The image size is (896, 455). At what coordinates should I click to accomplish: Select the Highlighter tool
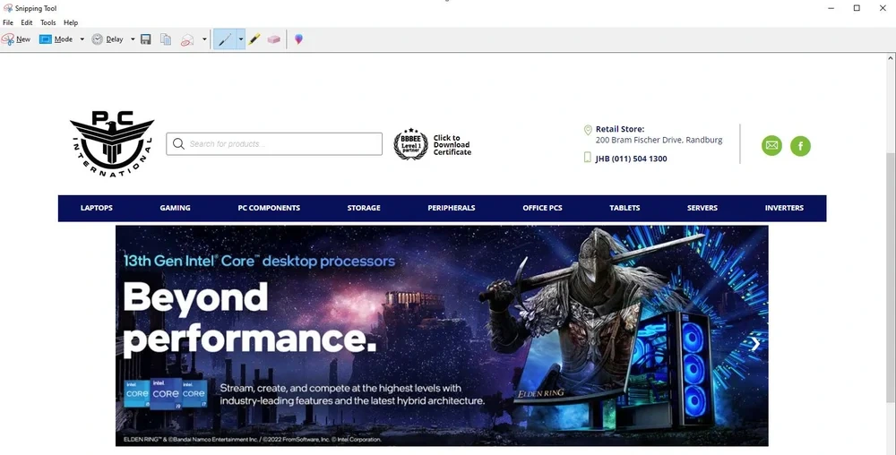(x=254, y=39)
